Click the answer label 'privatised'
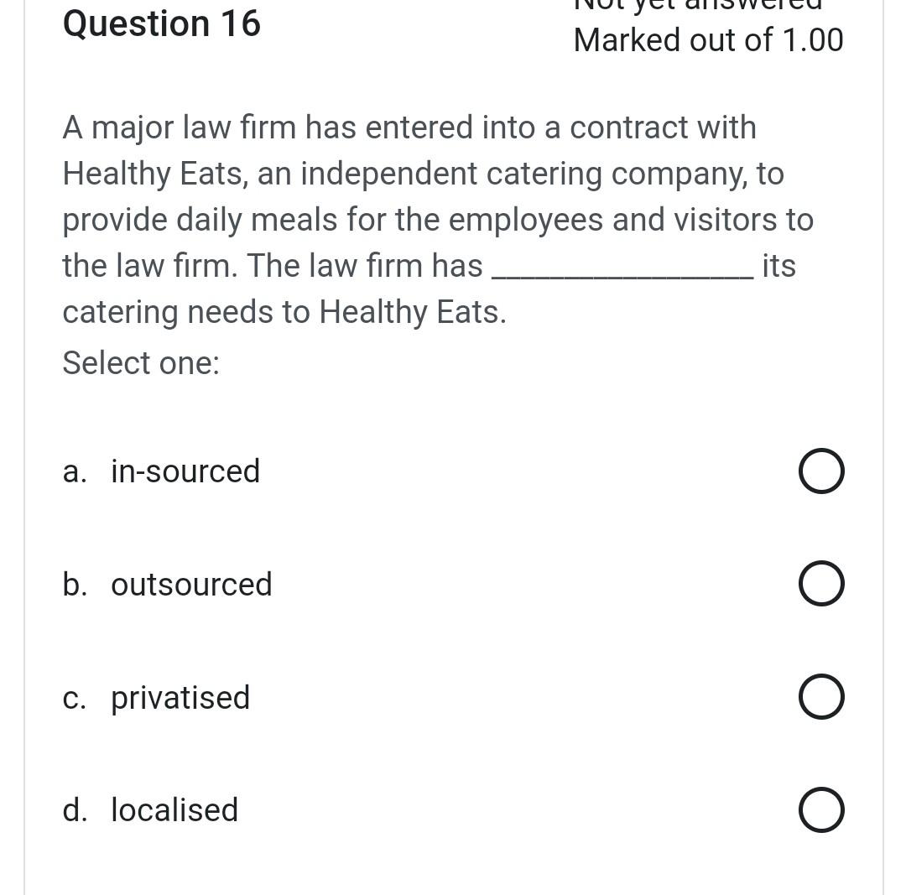Screen dimensions: 906x895 coord(180,696)
